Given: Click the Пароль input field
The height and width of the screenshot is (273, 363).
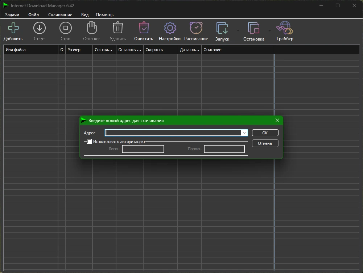Looking at the screenshot, I should (224, 149).
